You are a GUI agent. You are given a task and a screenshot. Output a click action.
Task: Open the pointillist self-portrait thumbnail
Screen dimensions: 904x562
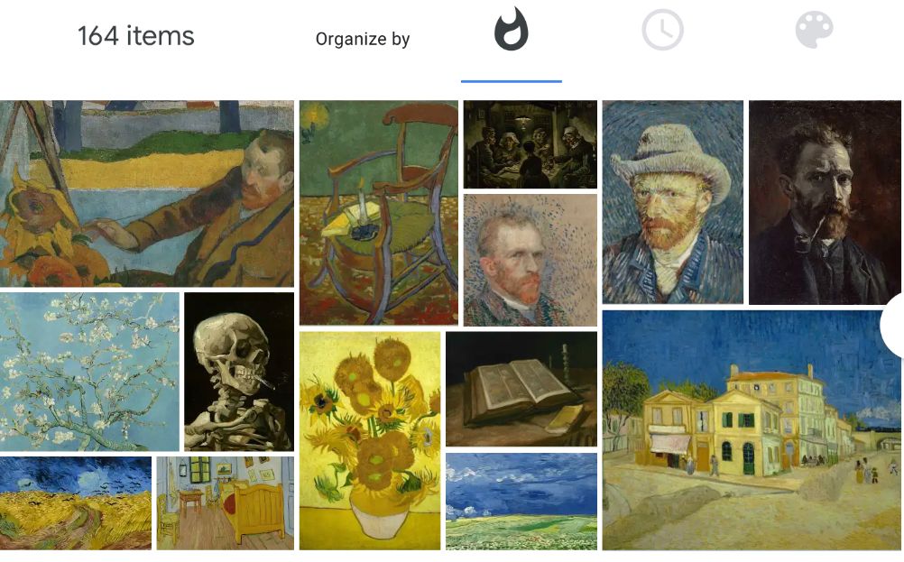click(530, 260)
